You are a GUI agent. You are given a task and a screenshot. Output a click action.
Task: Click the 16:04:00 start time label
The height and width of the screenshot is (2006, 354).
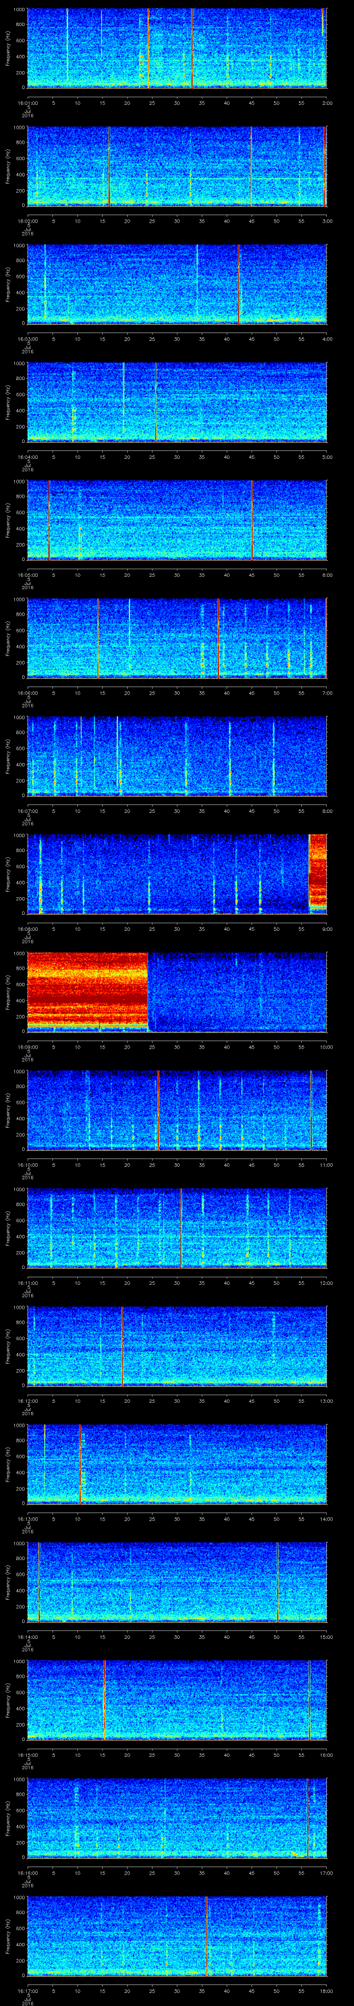click(27, 457)
